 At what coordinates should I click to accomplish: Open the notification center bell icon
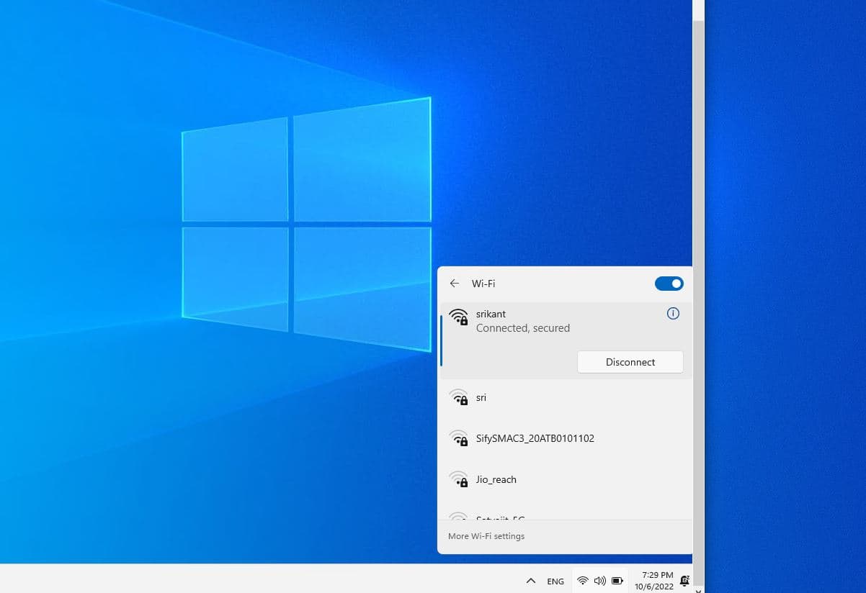pos(684,581)
